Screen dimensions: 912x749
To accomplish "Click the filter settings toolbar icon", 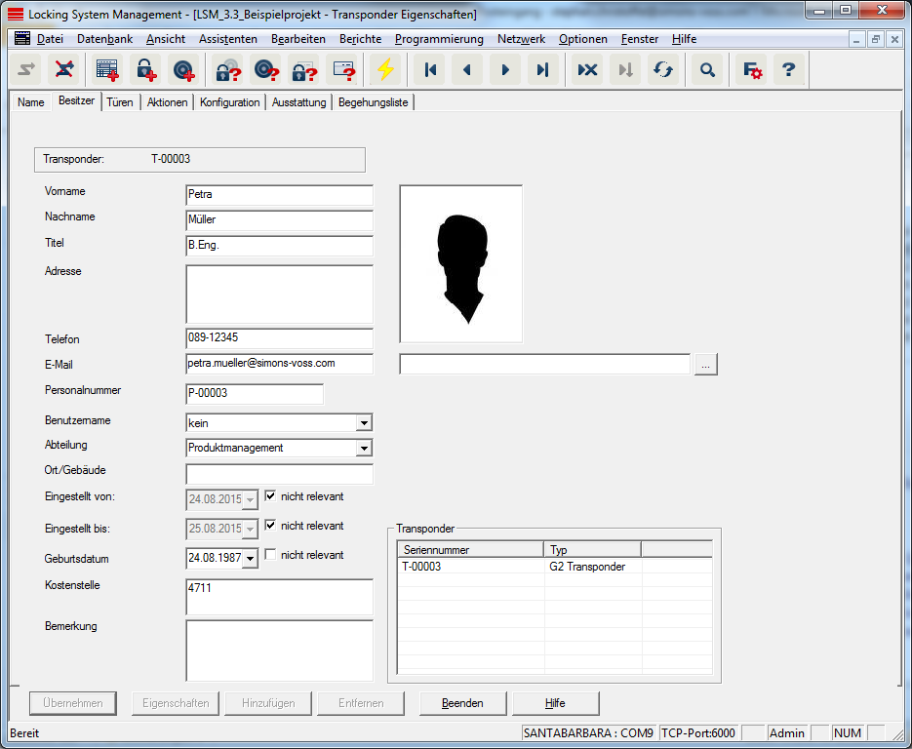I will pos(751,70).
